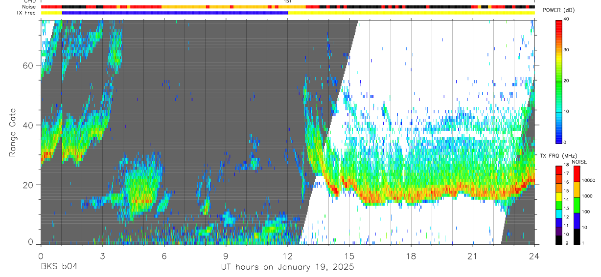Click the 'UT hours on January 19, 2025' label

pos(287,267)
